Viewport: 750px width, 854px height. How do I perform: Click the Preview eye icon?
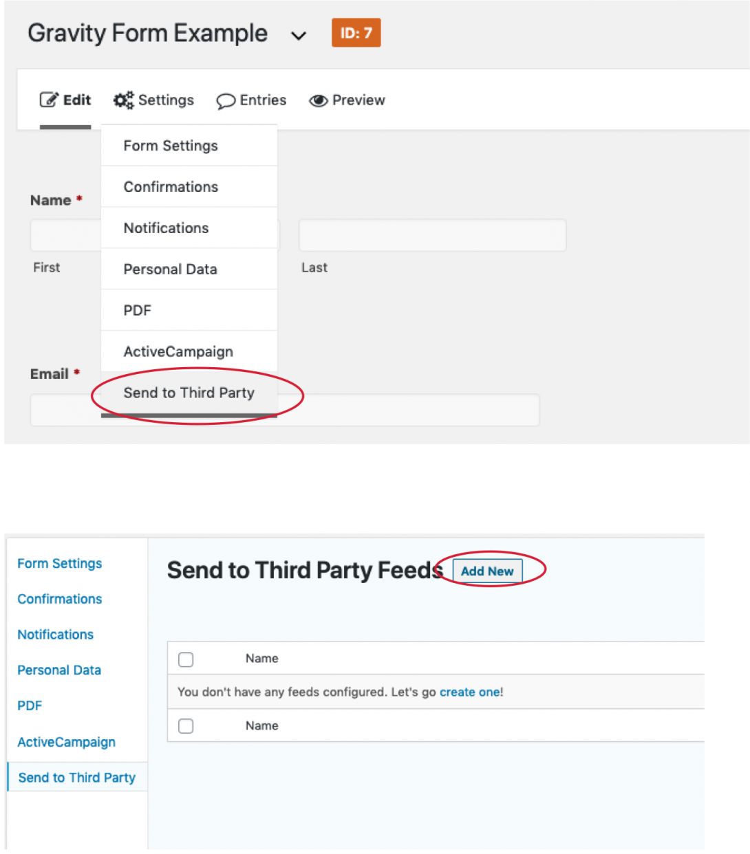point(319,100)
